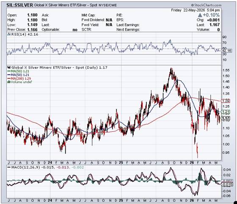Screen dimensions: 237x204
Task: Click the 1.29 MA(200) tag on the price axis
Action: click(226, 101)
